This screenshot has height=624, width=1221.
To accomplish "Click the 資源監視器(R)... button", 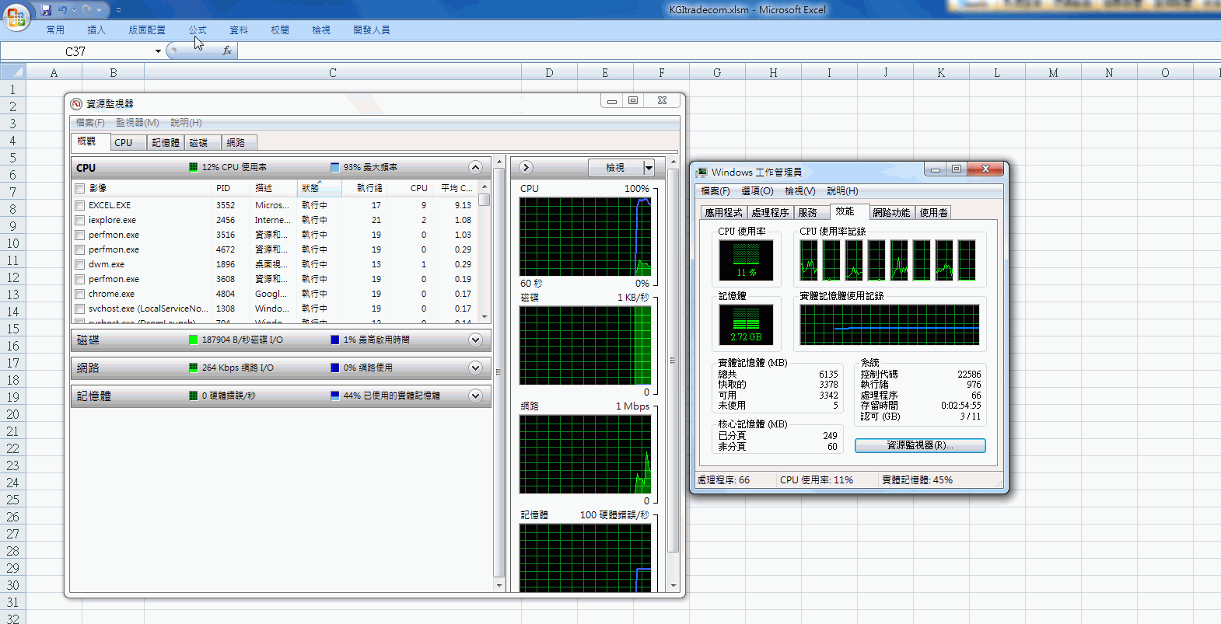I will click(x=920, y=445).
